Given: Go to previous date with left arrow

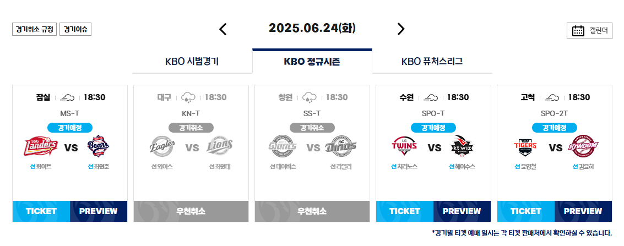Looking at the screenshot, I should tap(223, 29).
